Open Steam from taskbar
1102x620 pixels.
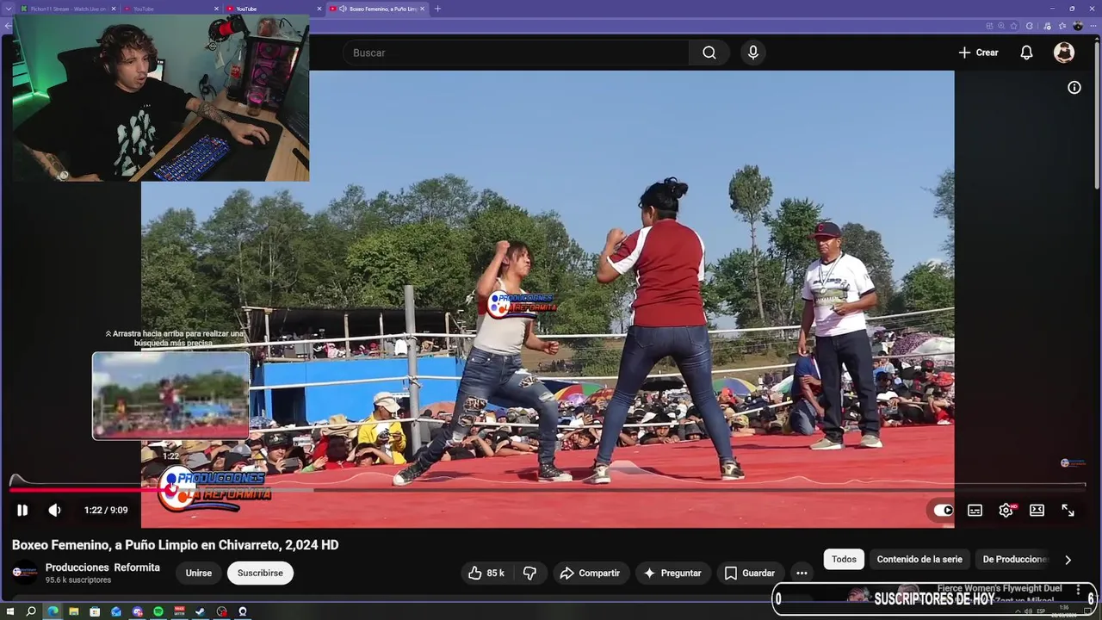click(200, 611)
